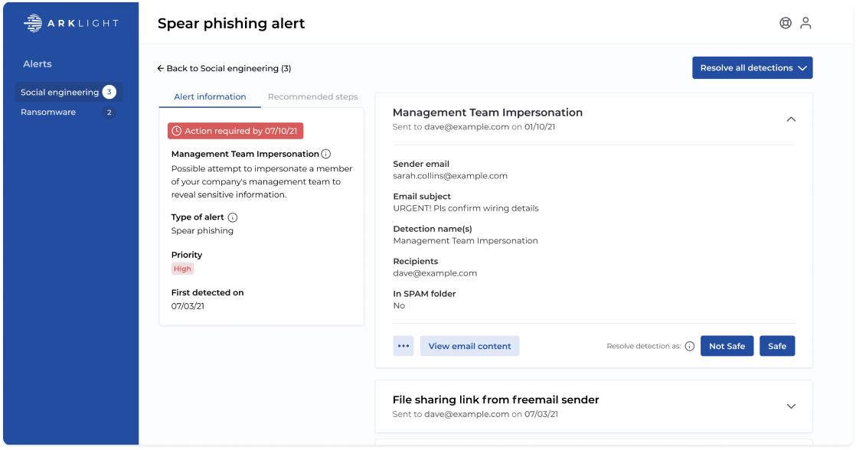This screenshot has height=450, width=856.
Task: Open the user profile icon
Action: click(805, 23)
